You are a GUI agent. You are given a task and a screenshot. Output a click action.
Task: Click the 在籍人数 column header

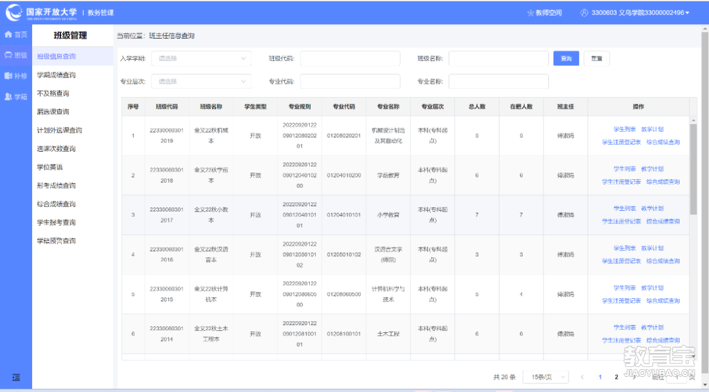pos(521,107)
